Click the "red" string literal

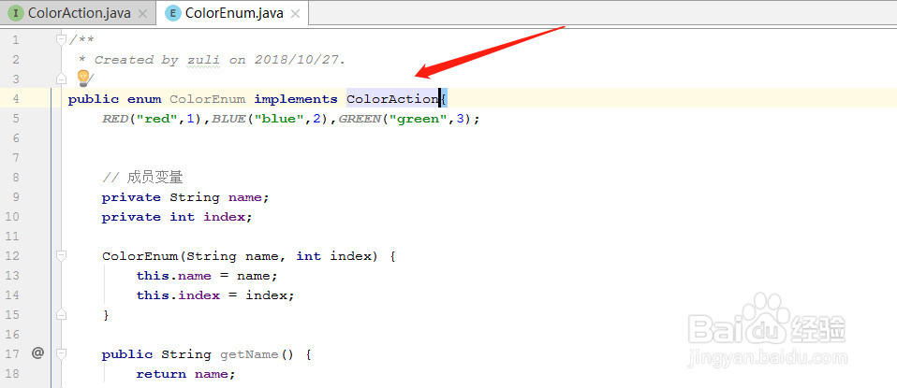156,119
